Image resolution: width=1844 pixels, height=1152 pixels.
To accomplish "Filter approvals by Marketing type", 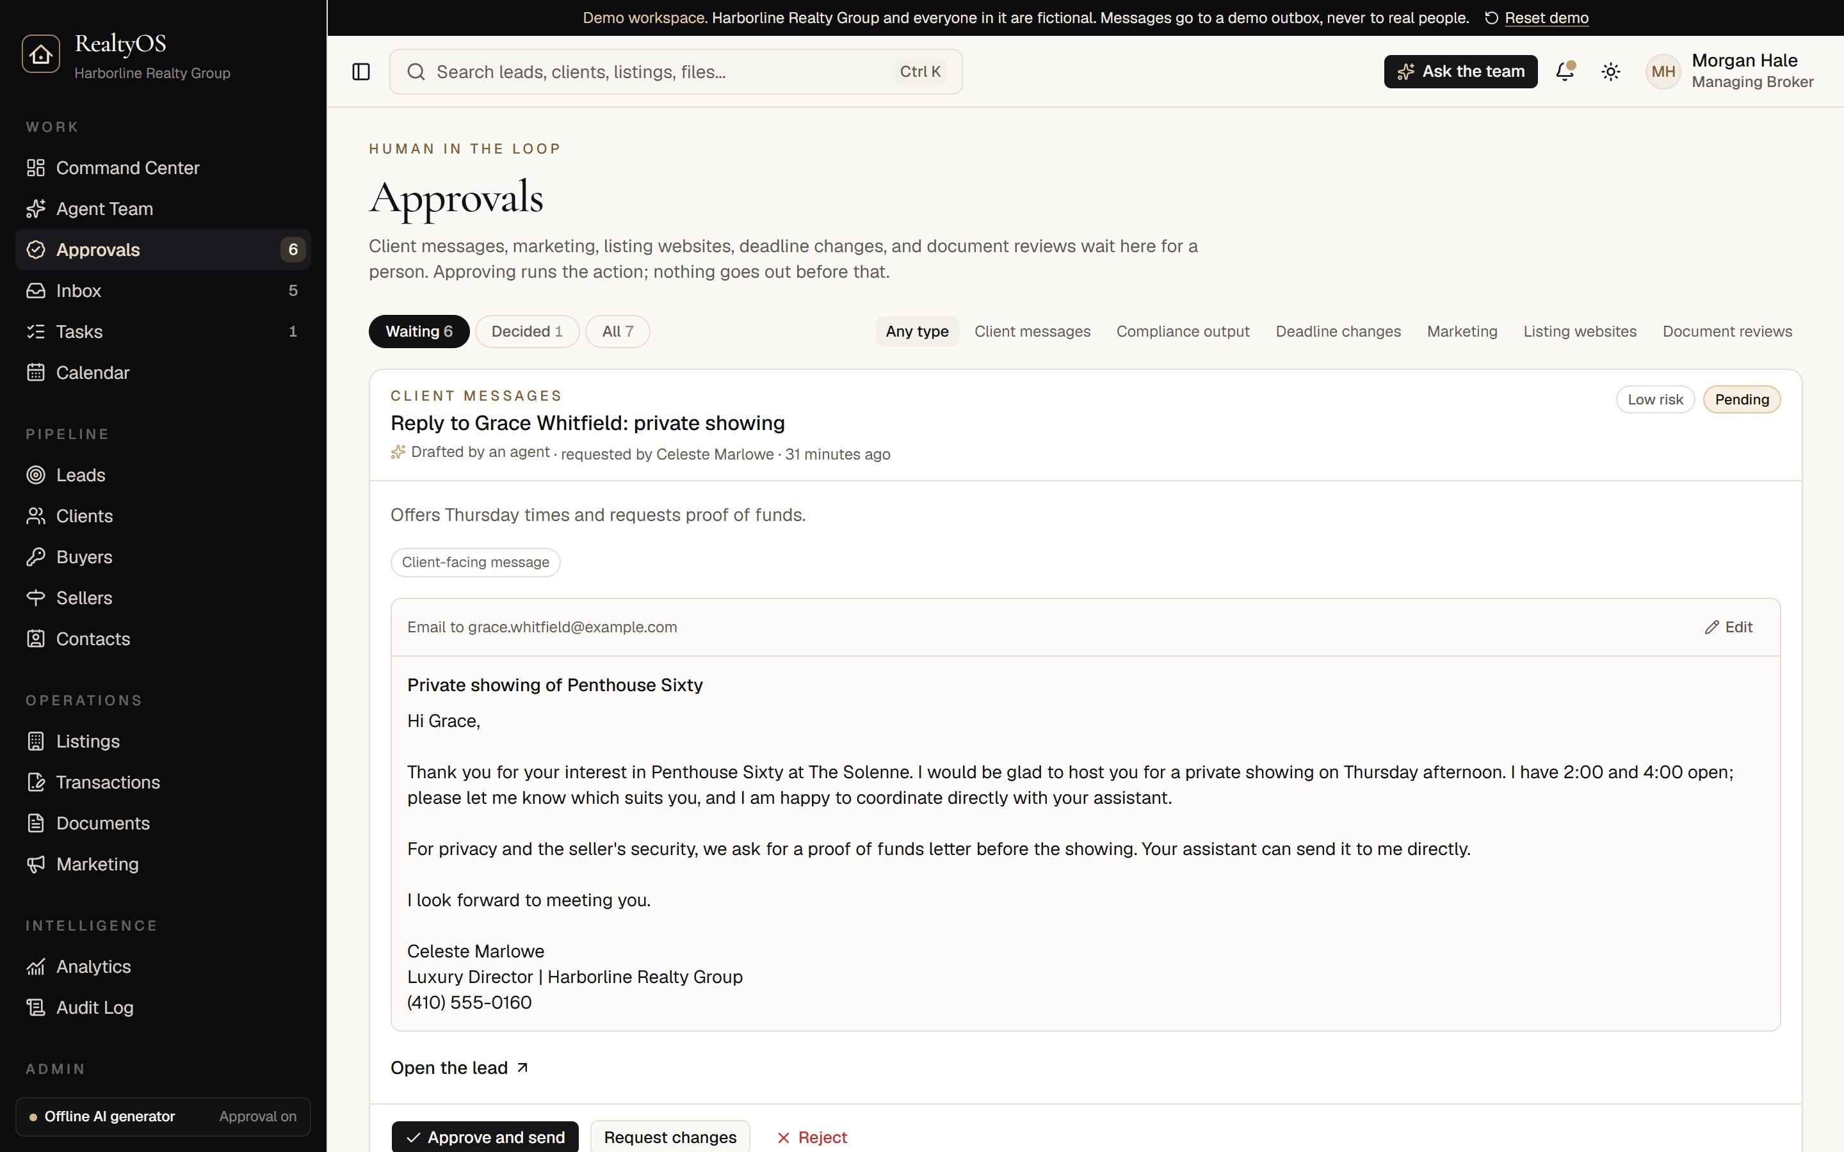I will click(1462, 332).
